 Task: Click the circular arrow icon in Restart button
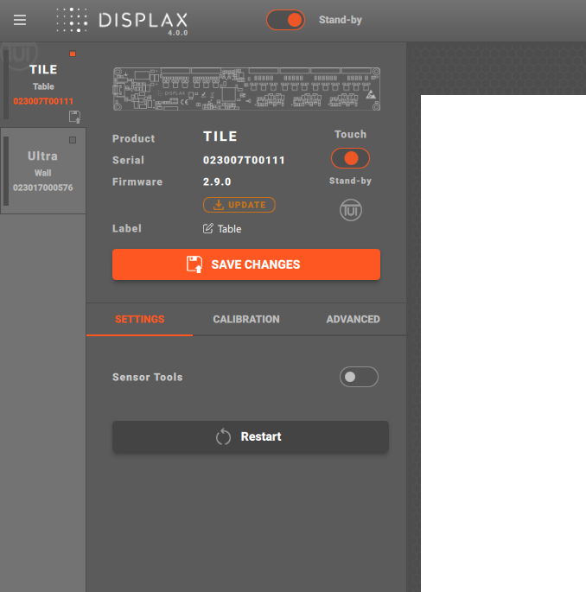click(x=223, y=436)
